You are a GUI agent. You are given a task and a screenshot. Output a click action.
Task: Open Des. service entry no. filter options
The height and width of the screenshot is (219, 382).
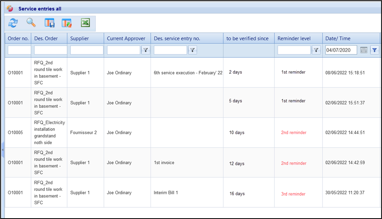pos(192,50)
